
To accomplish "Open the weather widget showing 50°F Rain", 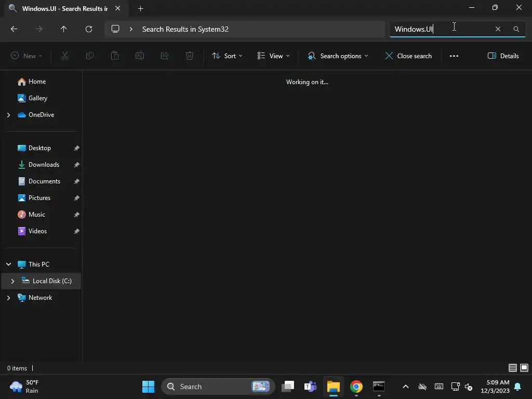I will click(x=24, y=387).
